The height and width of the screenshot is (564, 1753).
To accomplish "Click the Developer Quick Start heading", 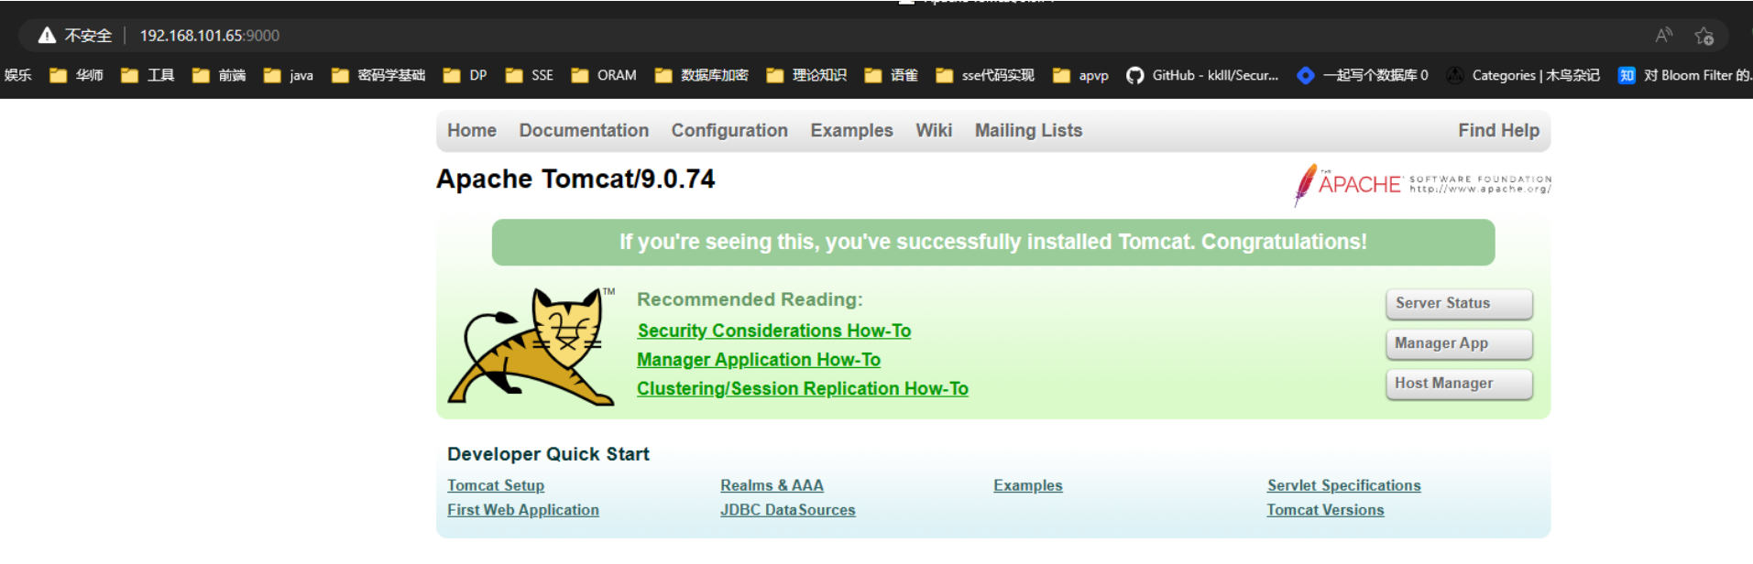I will [548, 454].
